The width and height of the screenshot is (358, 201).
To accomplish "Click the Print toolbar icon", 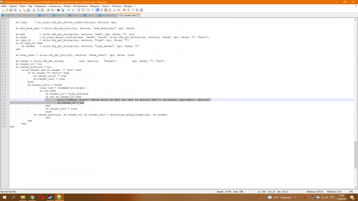I will [28, 10].
